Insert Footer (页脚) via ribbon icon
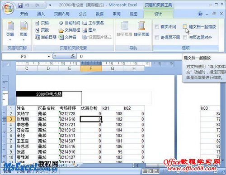226x175 pixels. point(24,29)
